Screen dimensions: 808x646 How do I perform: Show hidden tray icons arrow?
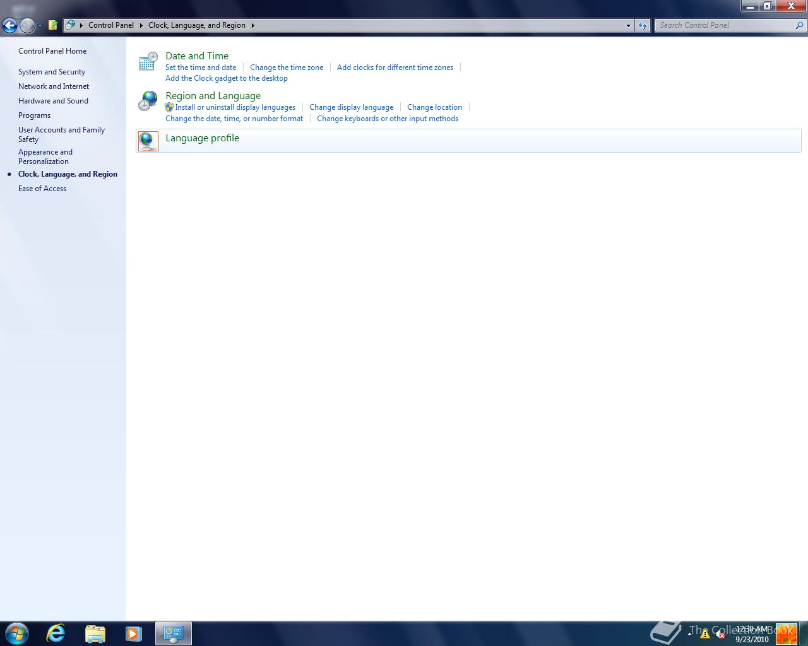click(x=689, y=633)
